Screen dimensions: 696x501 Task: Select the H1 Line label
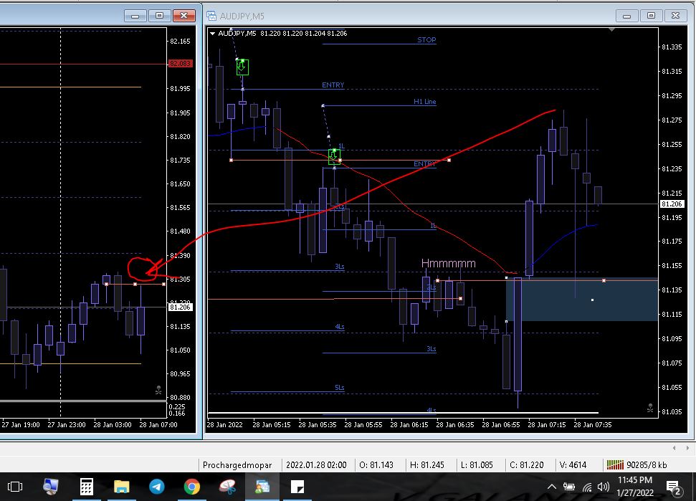click(x=425, y=102)
